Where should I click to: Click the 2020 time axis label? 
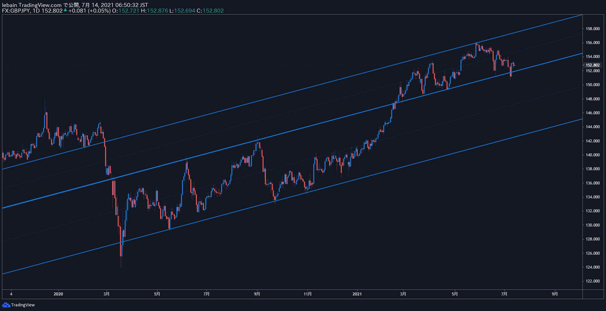pos(58,294)
